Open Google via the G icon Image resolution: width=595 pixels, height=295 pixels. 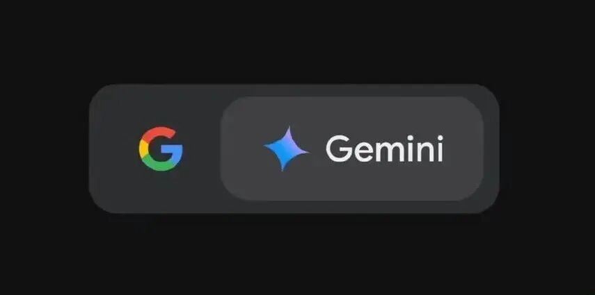[x=161, y=149]
